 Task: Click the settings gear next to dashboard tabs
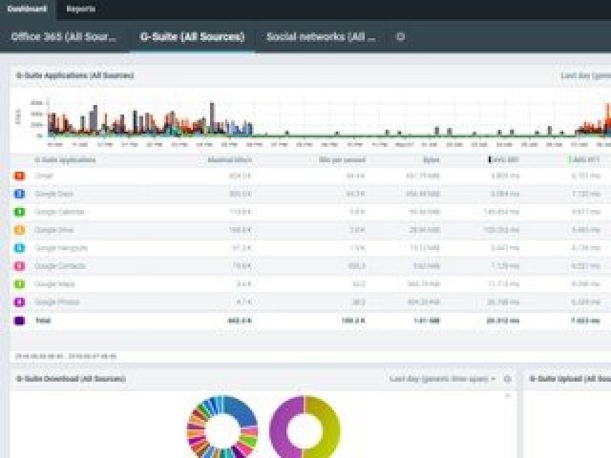[x=400, y=37]
